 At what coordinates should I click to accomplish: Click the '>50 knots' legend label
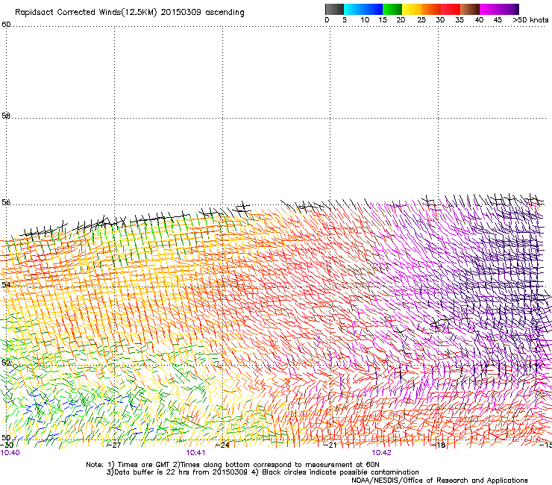click(530, 20)
